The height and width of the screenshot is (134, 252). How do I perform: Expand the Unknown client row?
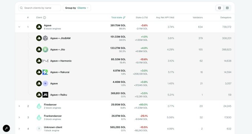[x=19, y=129]
